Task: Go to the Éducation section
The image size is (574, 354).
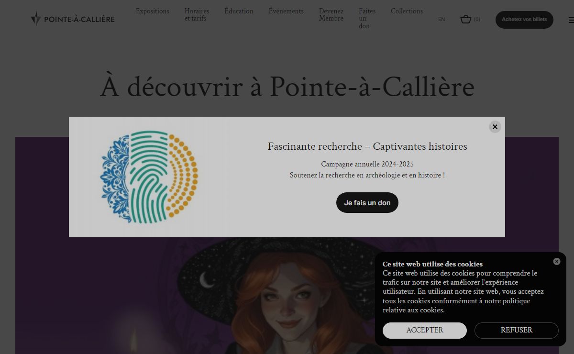Action: coord(239,11)
